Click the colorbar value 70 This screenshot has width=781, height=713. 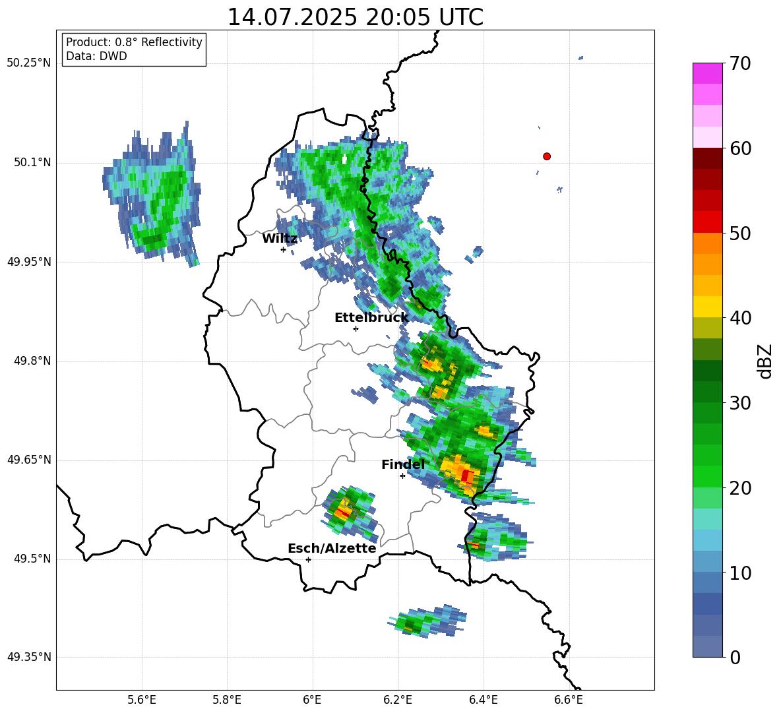click(x=740, y=63)
